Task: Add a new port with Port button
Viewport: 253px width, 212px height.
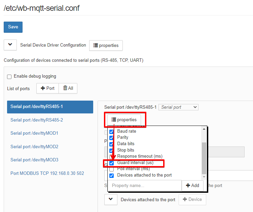Action: click(47, 88)
